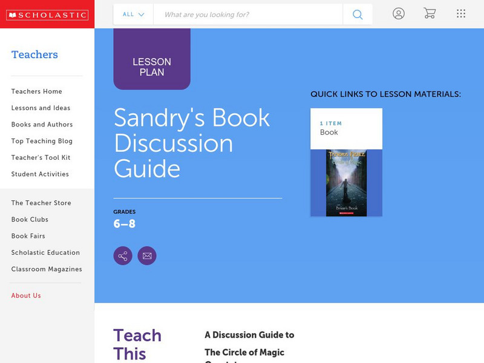Go to Scholastic Education
The width and height of the screenshot is (484, 363).
point(45,252)
